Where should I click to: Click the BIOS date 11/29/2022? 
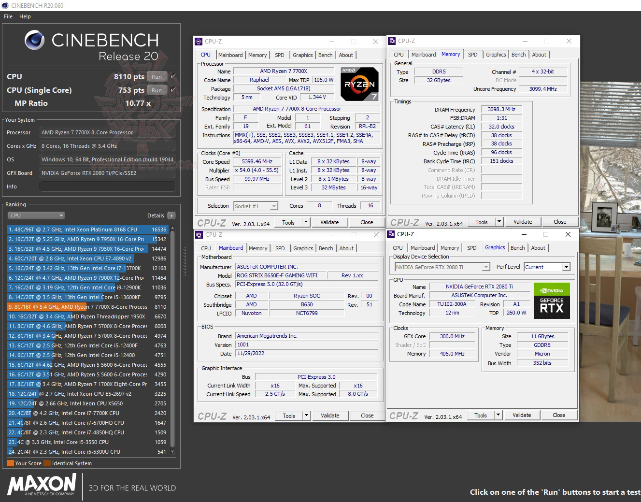pos(306,354)
